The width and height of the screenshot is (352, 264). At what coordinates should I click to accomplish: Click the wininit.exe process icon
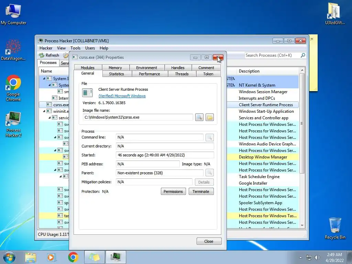click(49, 111)
